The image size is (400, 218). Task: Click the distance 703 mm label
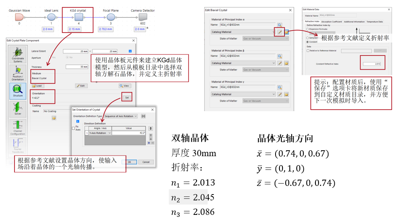(x=105, y=29)
